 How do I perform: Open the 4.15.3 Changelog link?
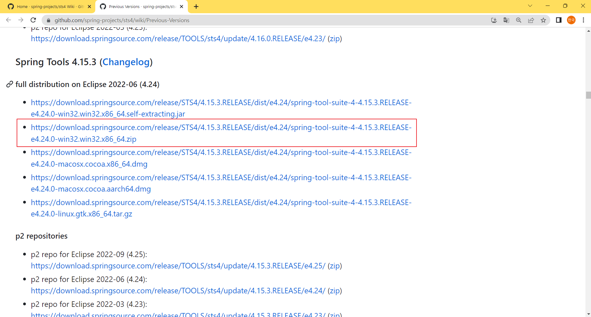pos(126,62)
